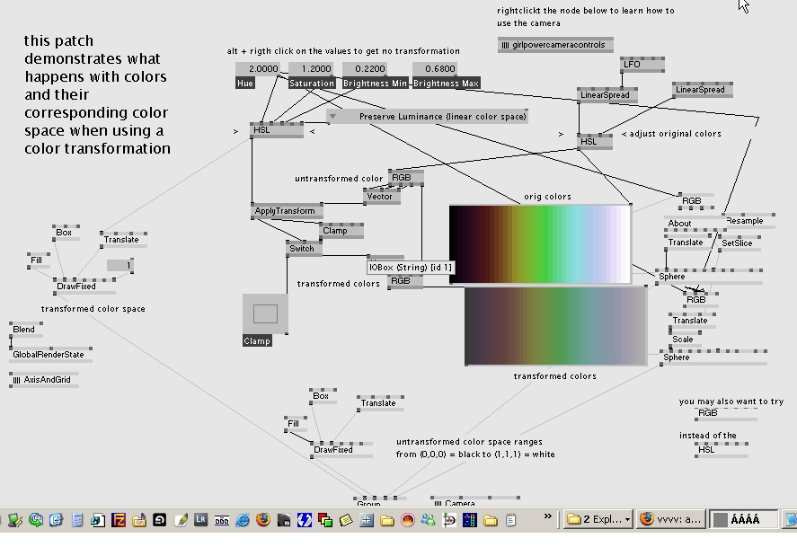The height and width of the screenshot is (547, 797).
Task: Click the orig colors gradient display
Action: (x=540, y=244)
